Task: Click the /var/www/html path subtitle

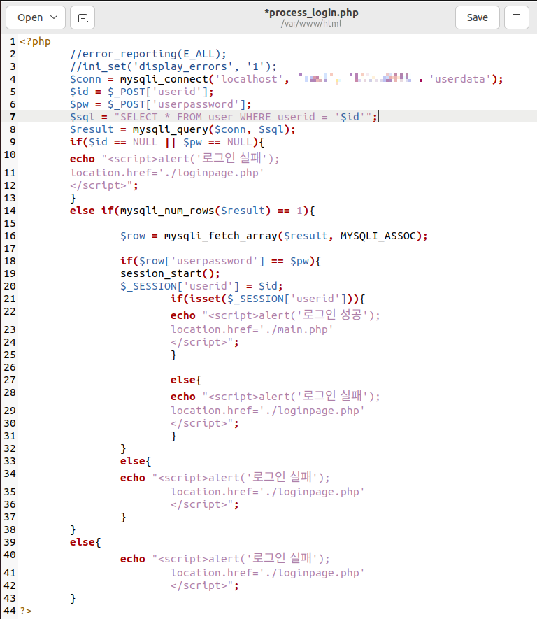Action: (x=311, y=24)
